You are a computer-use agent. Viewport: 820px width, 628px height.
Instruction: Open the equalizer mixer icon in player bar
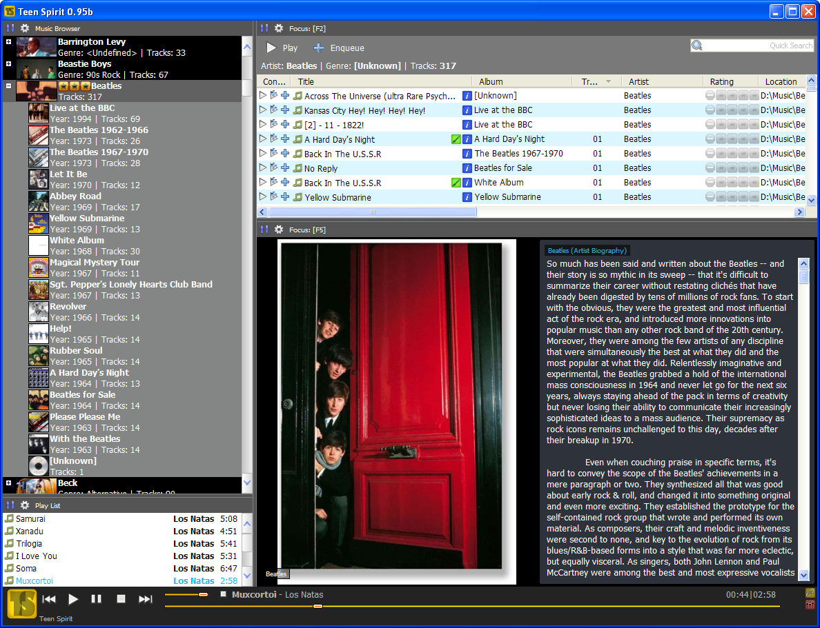click(x=810, y=605)
